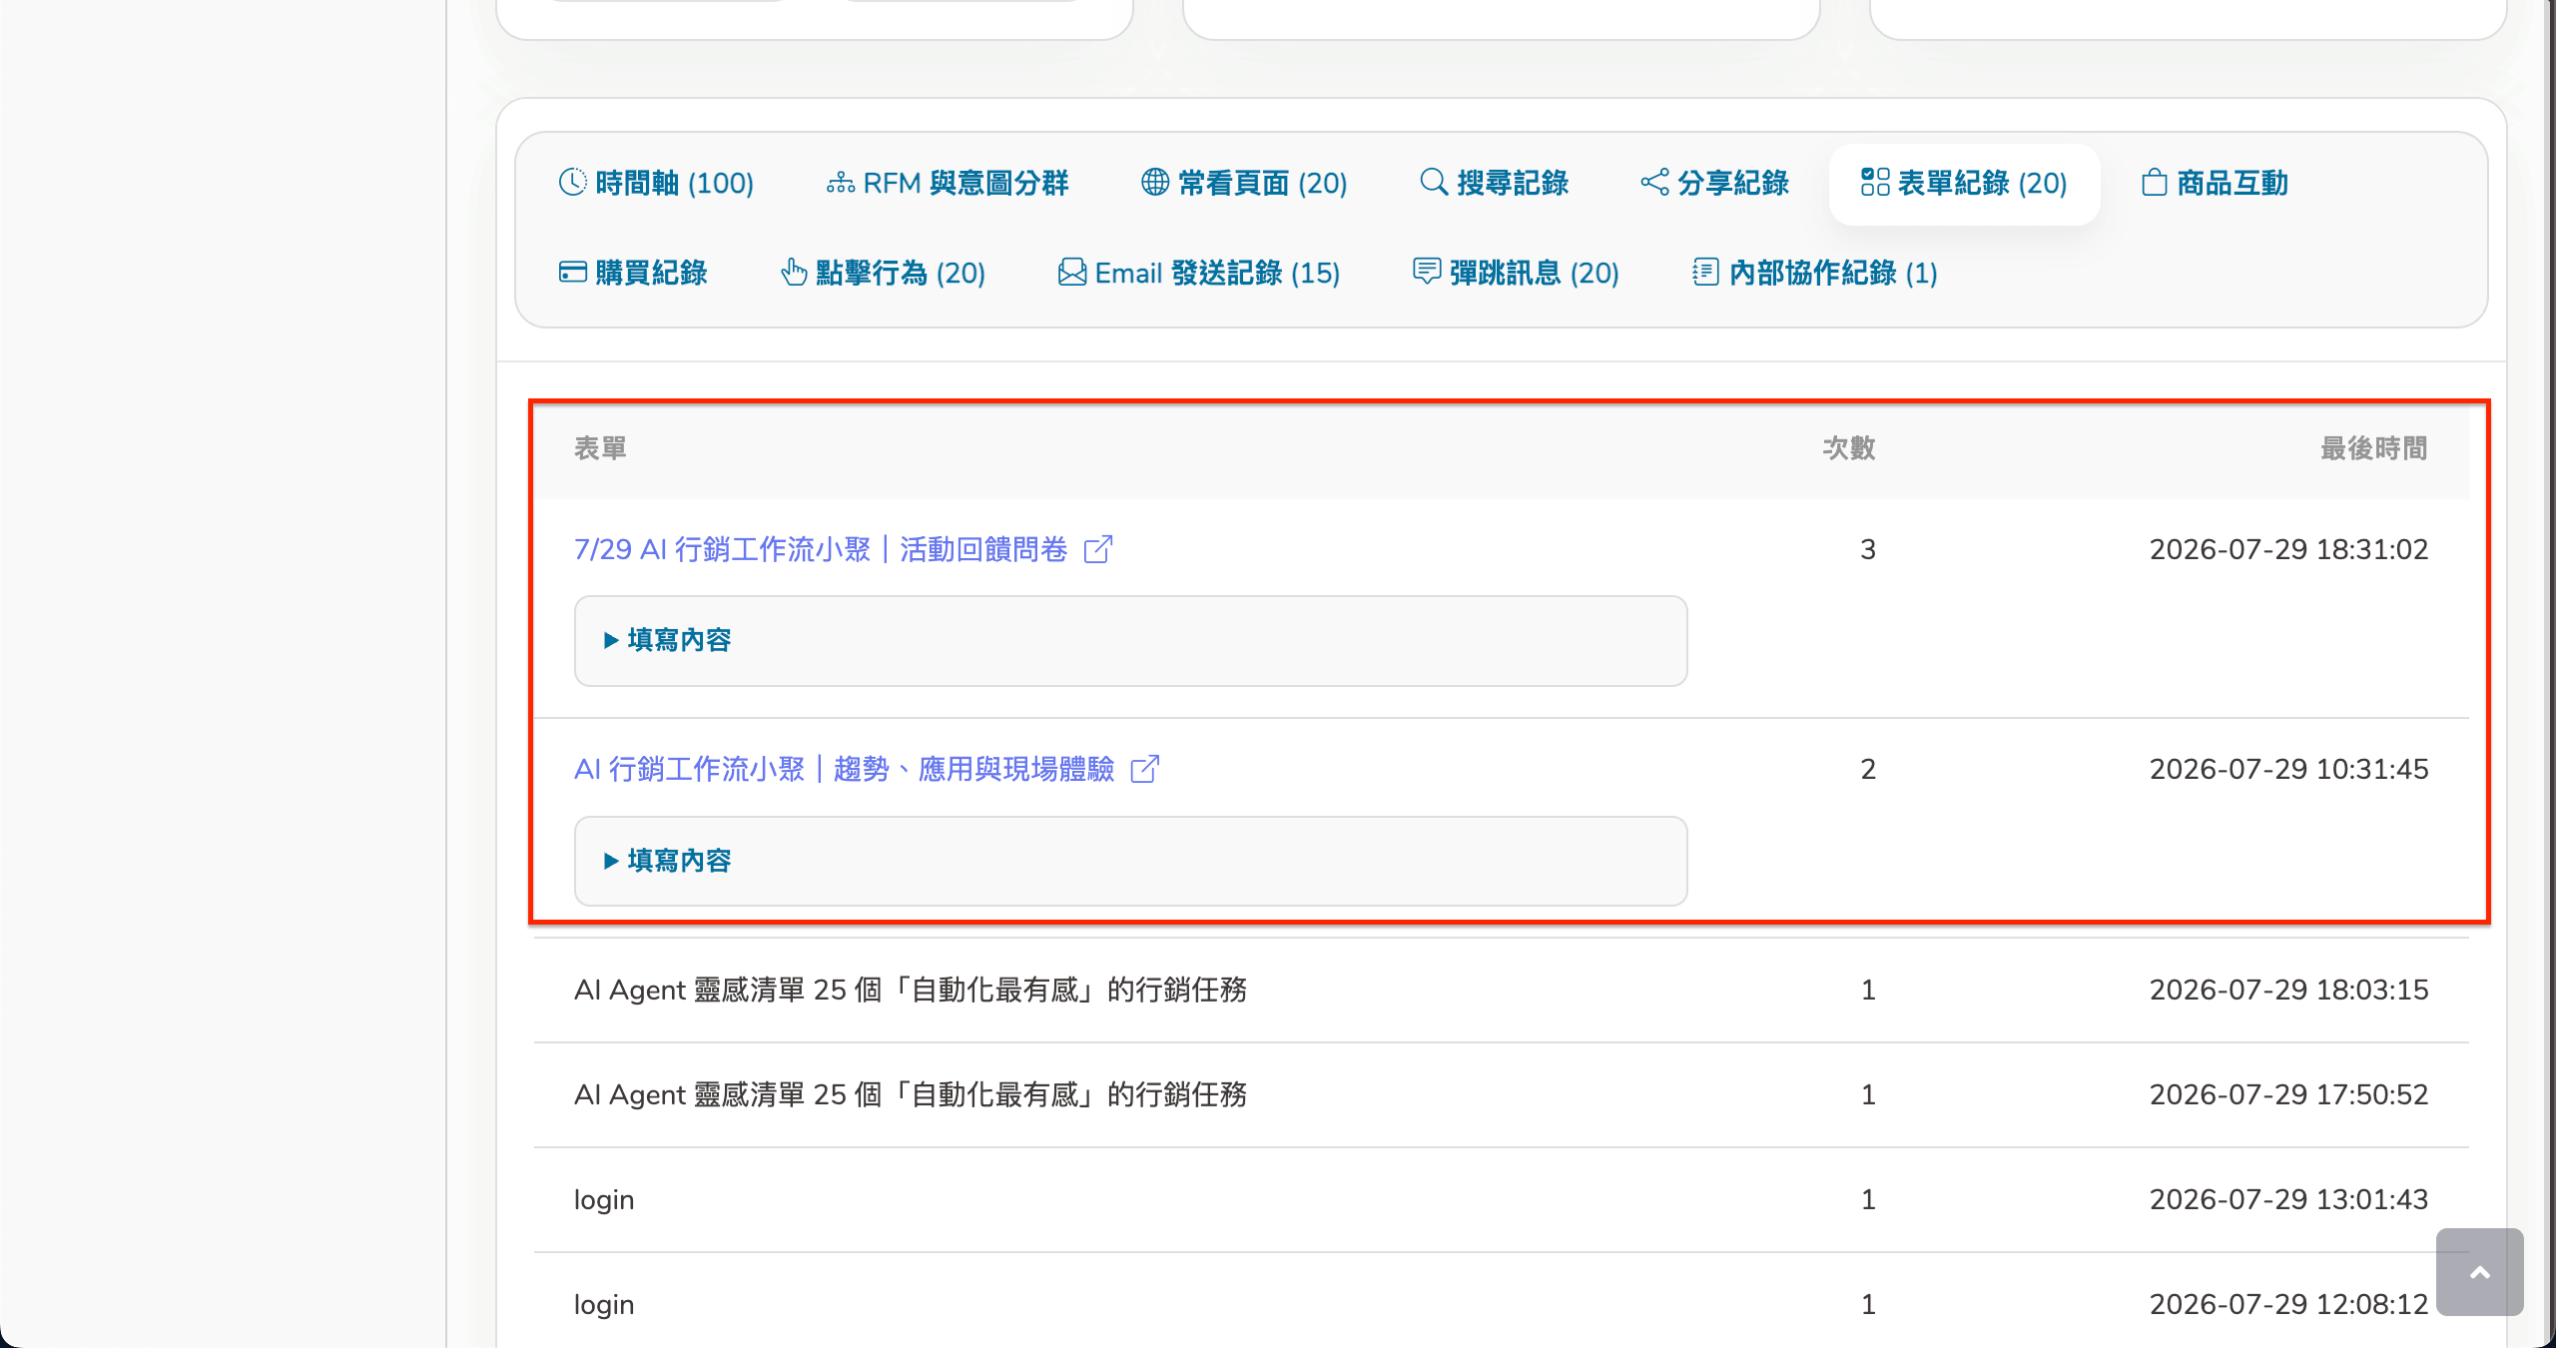Viewport: 2556px width, 1348px height.
Task: Switch to 購買紀錄 tab
Action: point(633,273)
